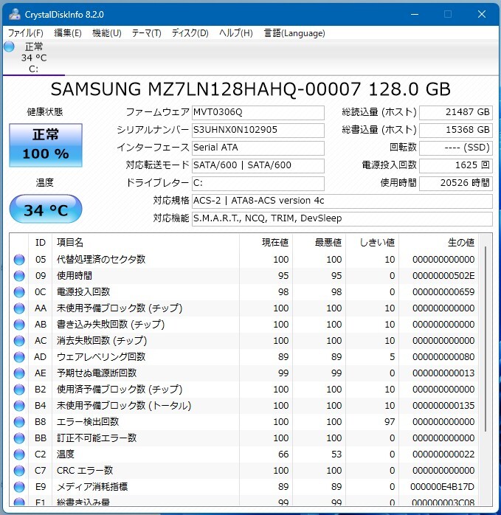Open the 編集(E) menu
The image size is (501, 515).
click(68, 33)
